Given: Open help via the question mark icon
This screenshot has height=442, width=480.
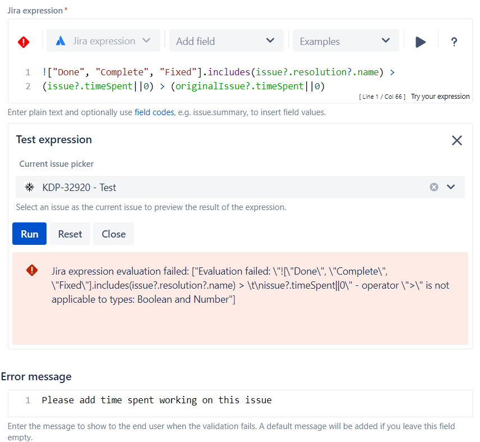Looking at the screenshot, I should 454,41.
